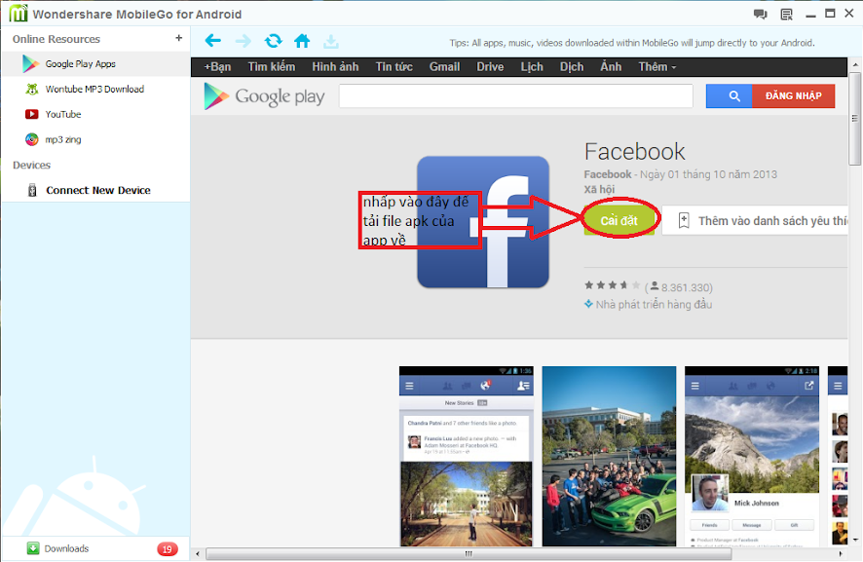The width and height of the screenshot is (863, 562).
Task: Click the Facebook app title text
Action: (x=634, y=151)
